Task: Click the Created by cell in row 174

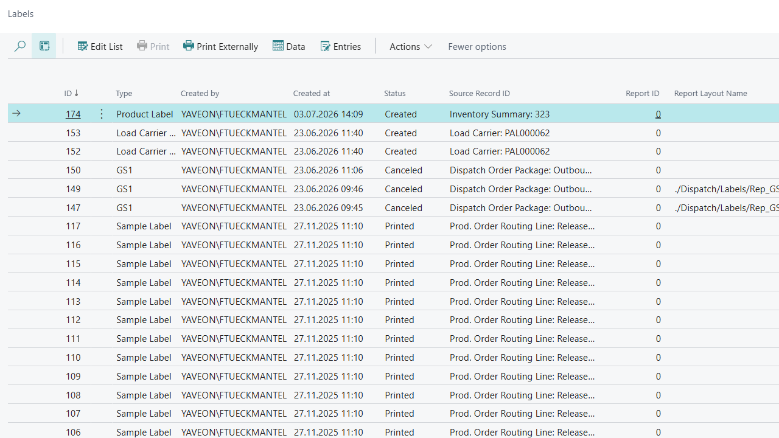Action: click(x=234, y=114)
